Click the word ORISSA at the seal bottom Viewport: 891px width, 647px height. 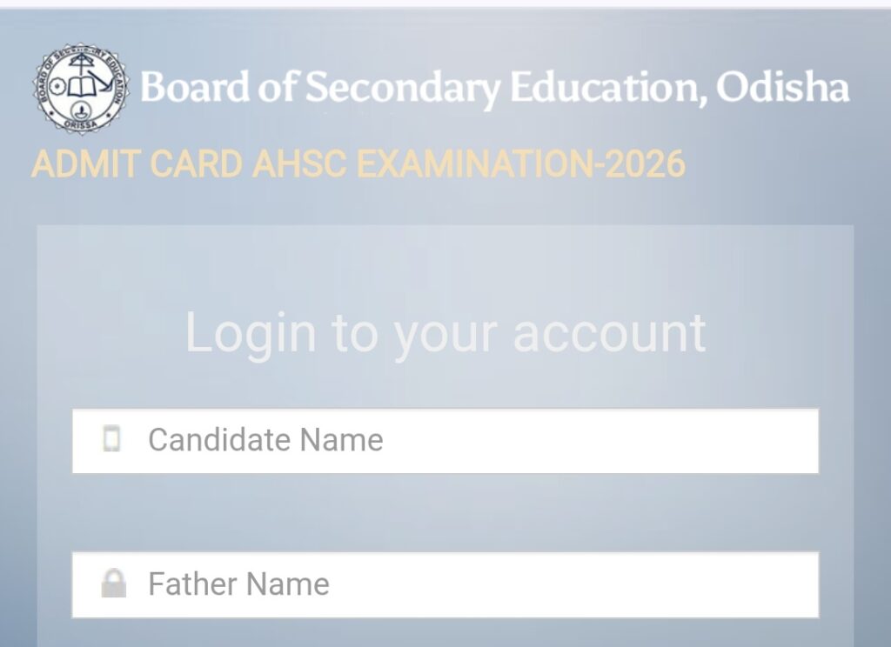click(81, 124)
